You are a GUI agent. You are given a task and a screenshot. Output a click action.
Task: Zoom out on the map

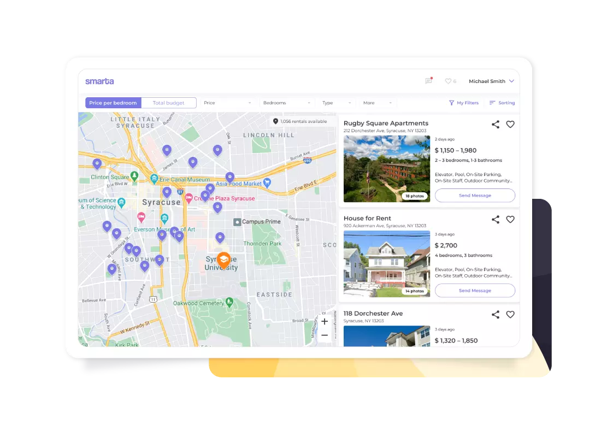click(325, 335)
